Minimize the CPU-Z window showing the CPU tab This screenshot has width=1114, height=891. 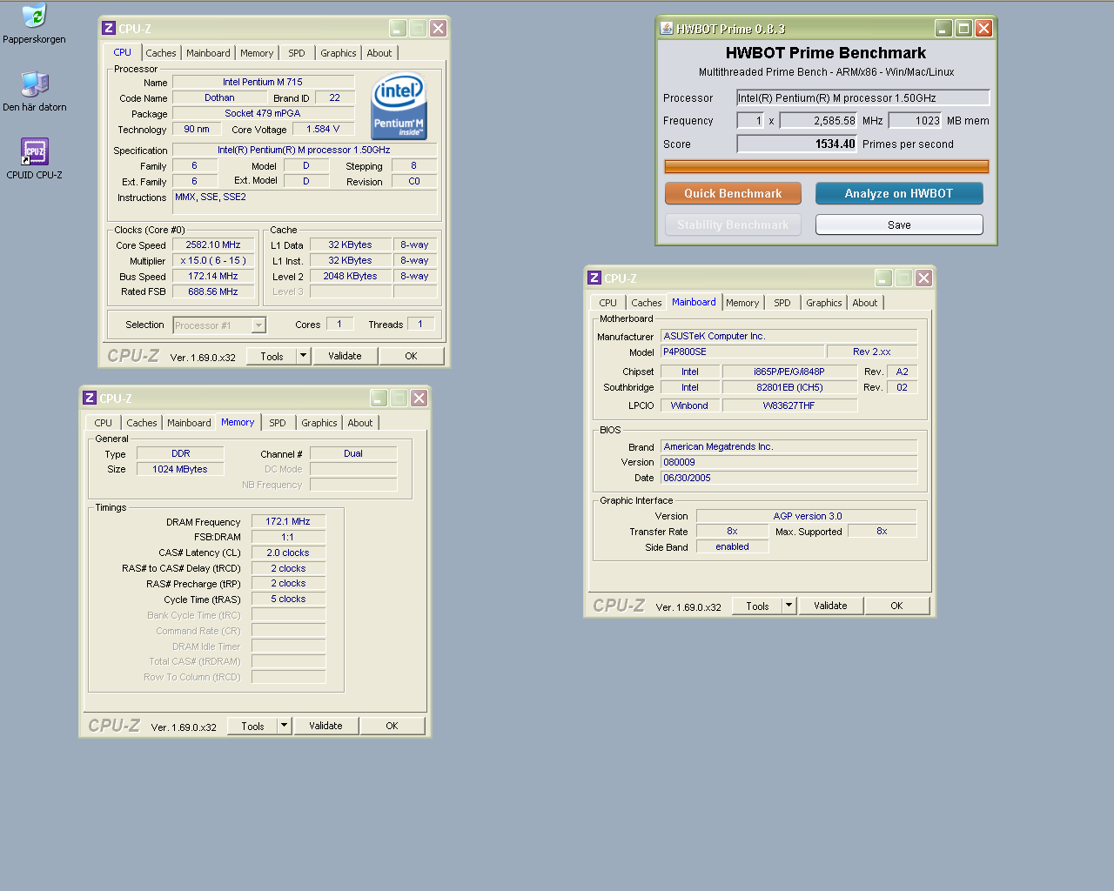coord(398,29)
